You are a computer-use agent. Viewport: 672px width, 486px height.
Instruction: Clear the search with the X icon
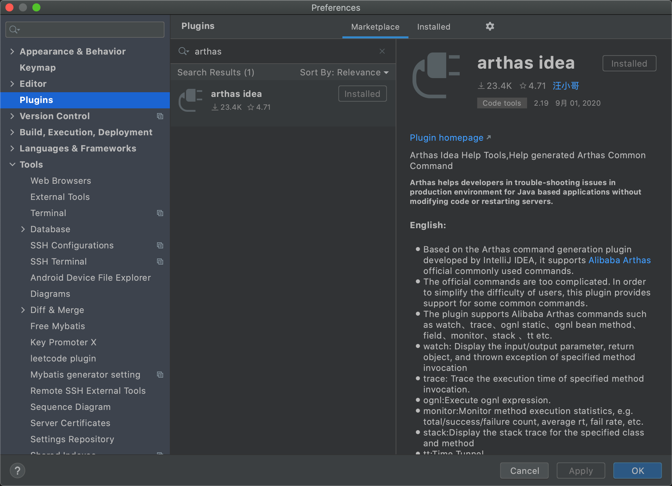point(382,51)
